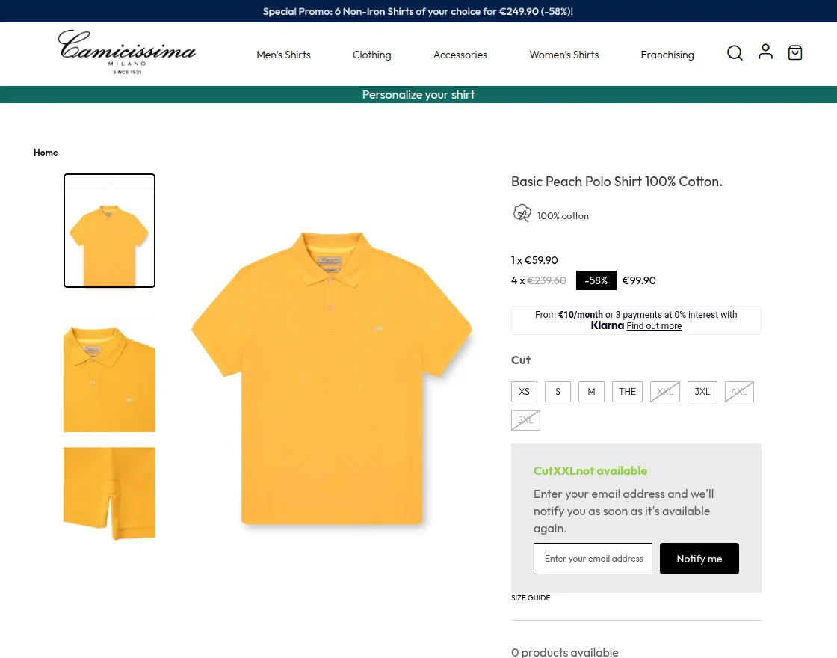Click the Notify me button
The height and width of the screenshot is (658, 837).
tap(699, 559)
